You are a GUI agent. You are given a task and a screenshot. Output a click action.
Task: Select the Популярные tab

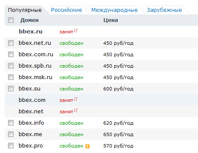pyautogui.click(x=25, y=10)
